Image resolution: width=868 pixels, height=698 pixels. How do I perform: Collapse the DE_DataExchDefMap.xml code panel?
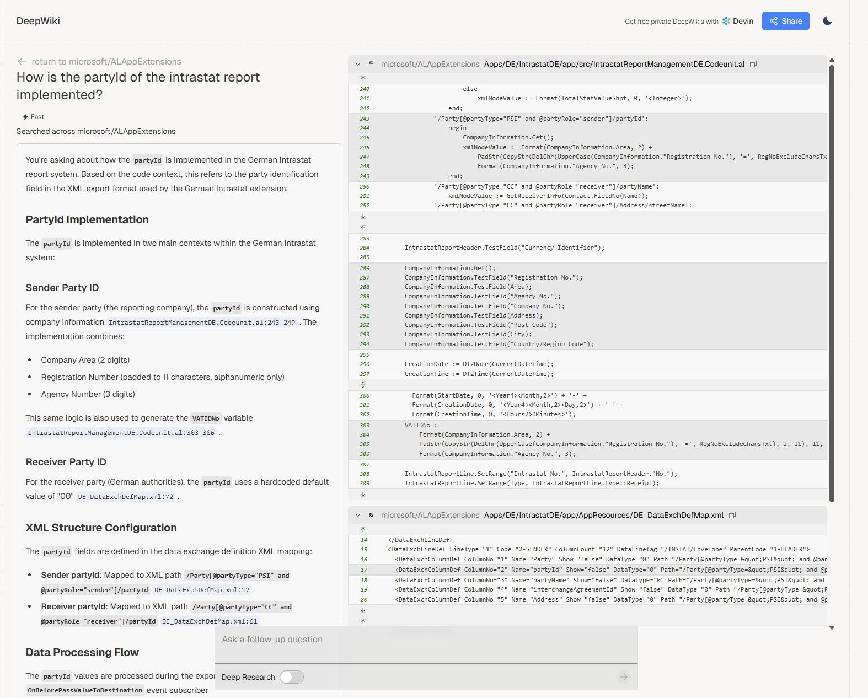358,516
